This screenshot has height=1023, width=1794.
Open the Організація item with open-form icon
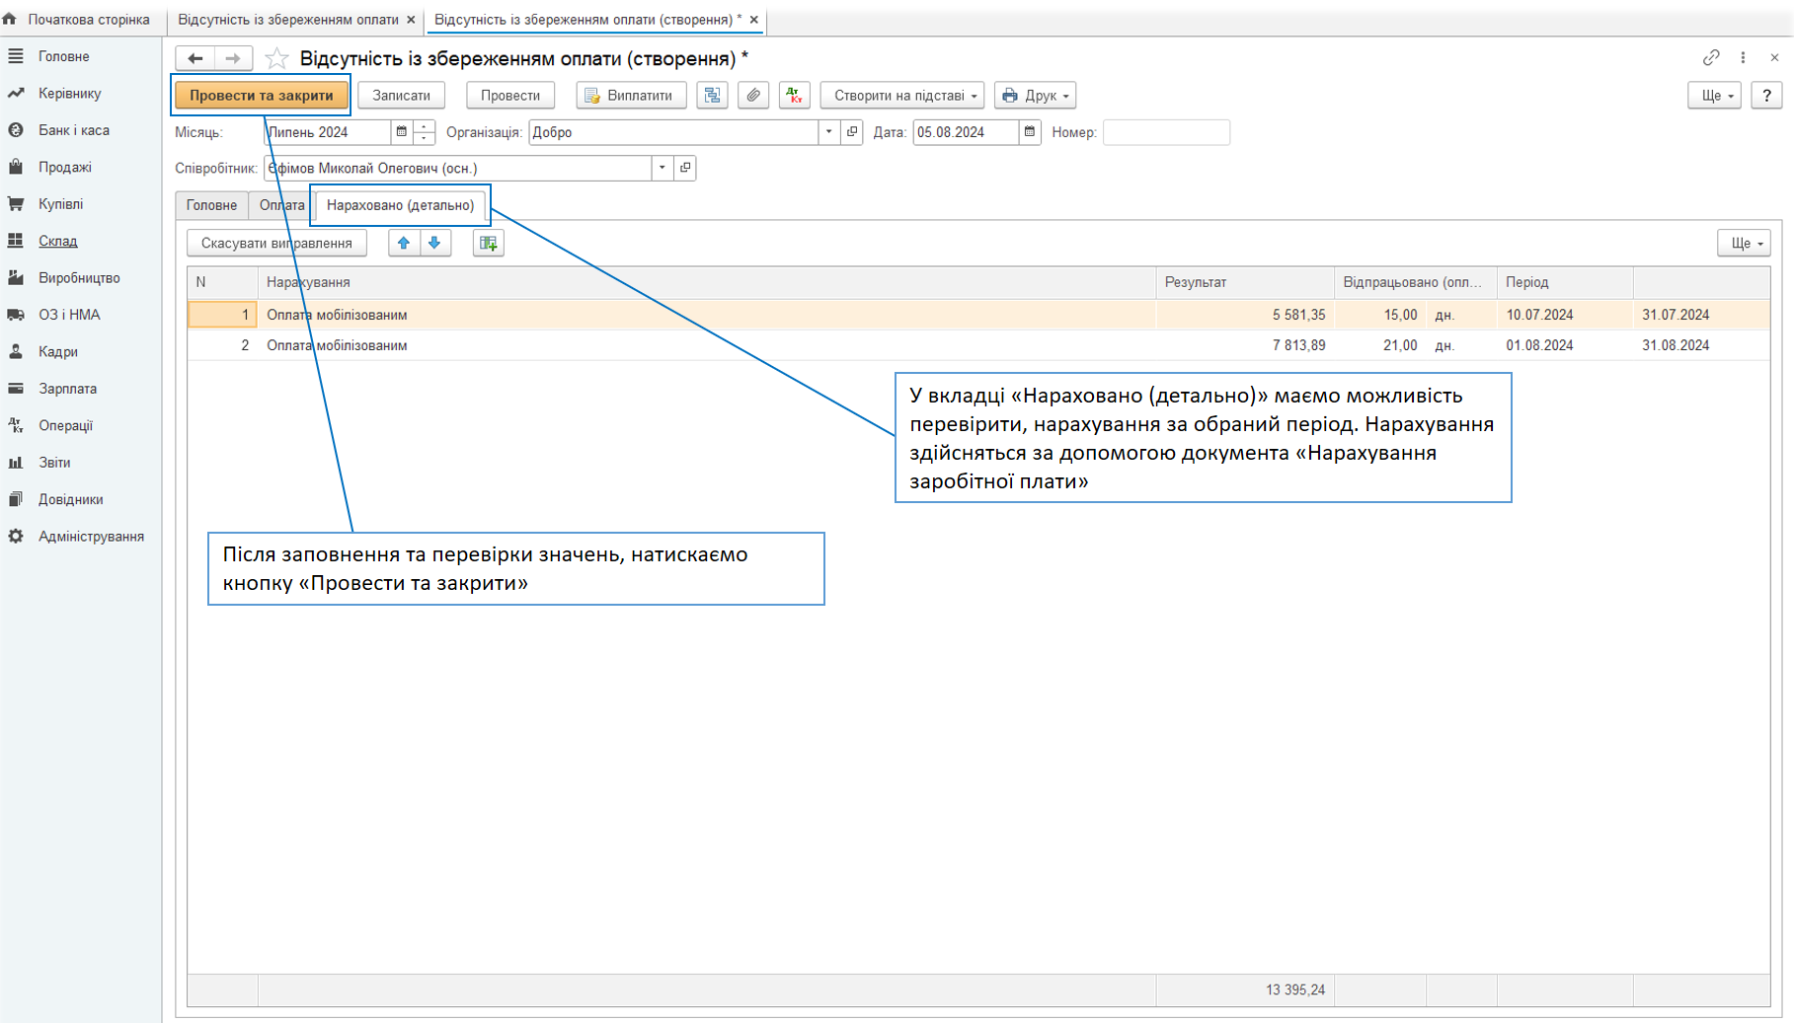pyautogui.click(x=852, y=132)
